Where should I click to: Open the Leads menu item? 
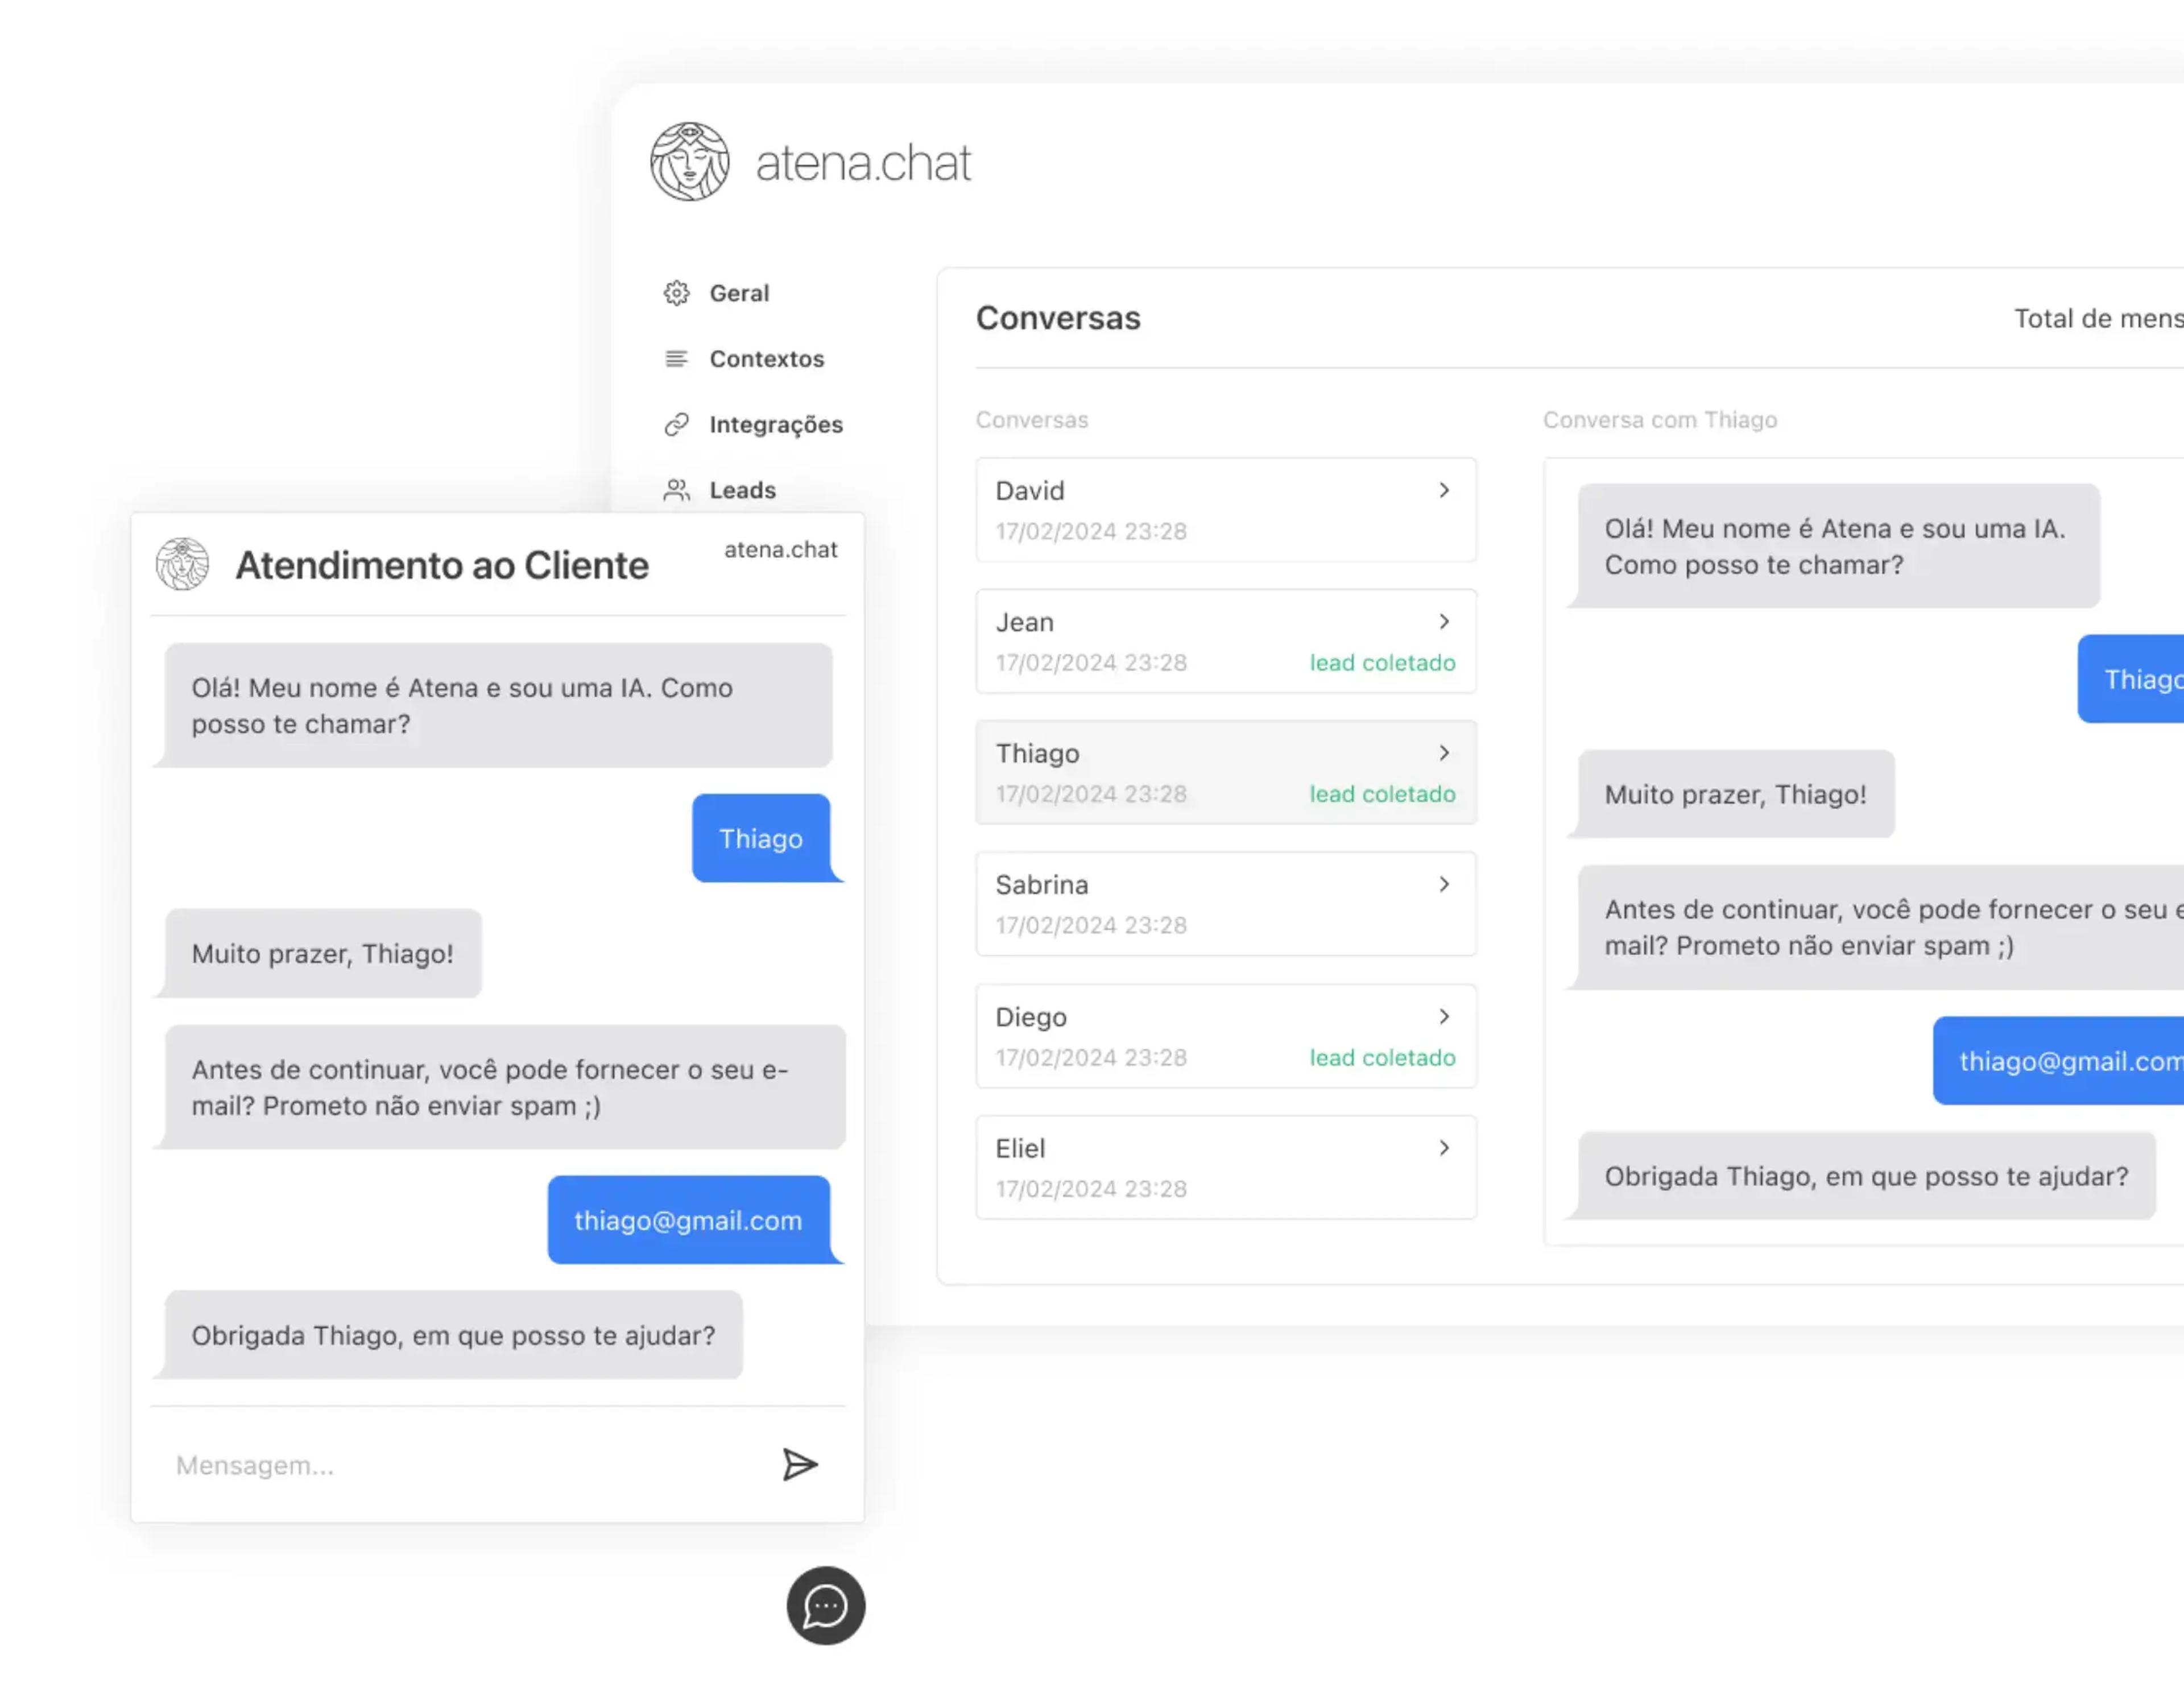[x=743, y=490]
